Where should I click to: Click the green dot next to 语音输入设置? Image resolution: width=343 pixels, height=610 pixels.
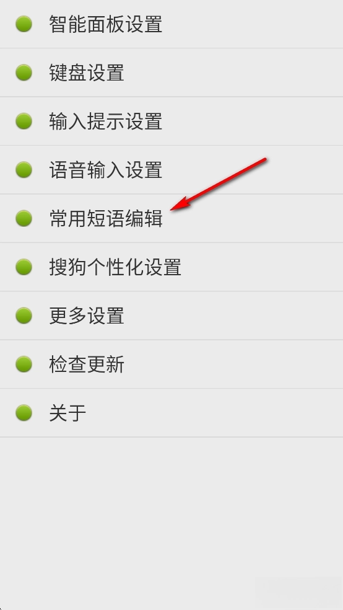pos(24,170)
